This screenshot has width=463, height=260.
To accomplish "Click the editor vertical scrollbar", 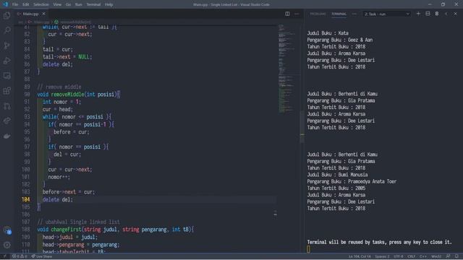I will pos(302,127).
